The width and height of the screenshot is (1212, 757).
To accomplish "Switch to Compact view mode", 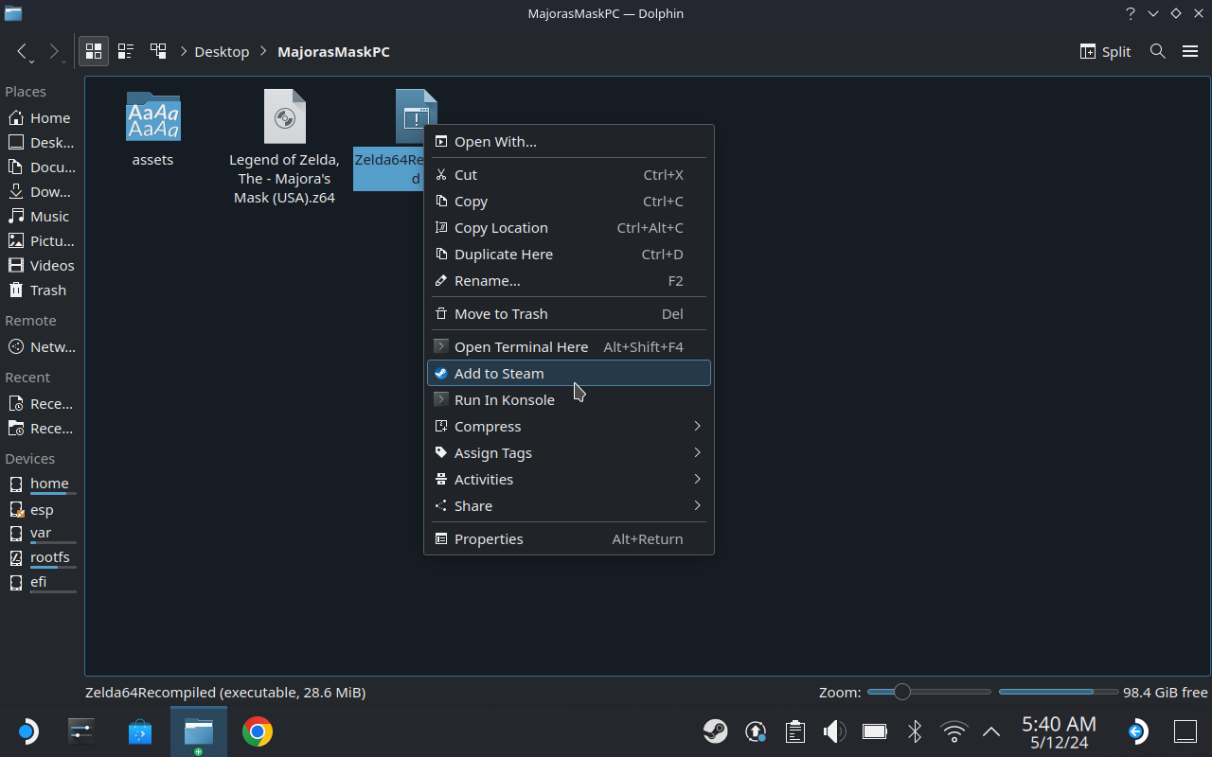I will 126,52.
